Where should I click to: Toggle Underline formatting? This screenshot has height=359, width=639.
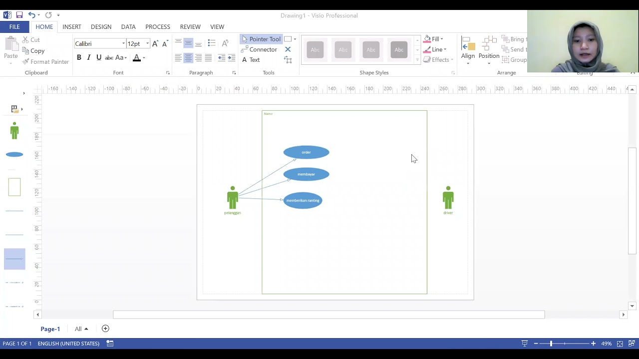pos(99,58)
